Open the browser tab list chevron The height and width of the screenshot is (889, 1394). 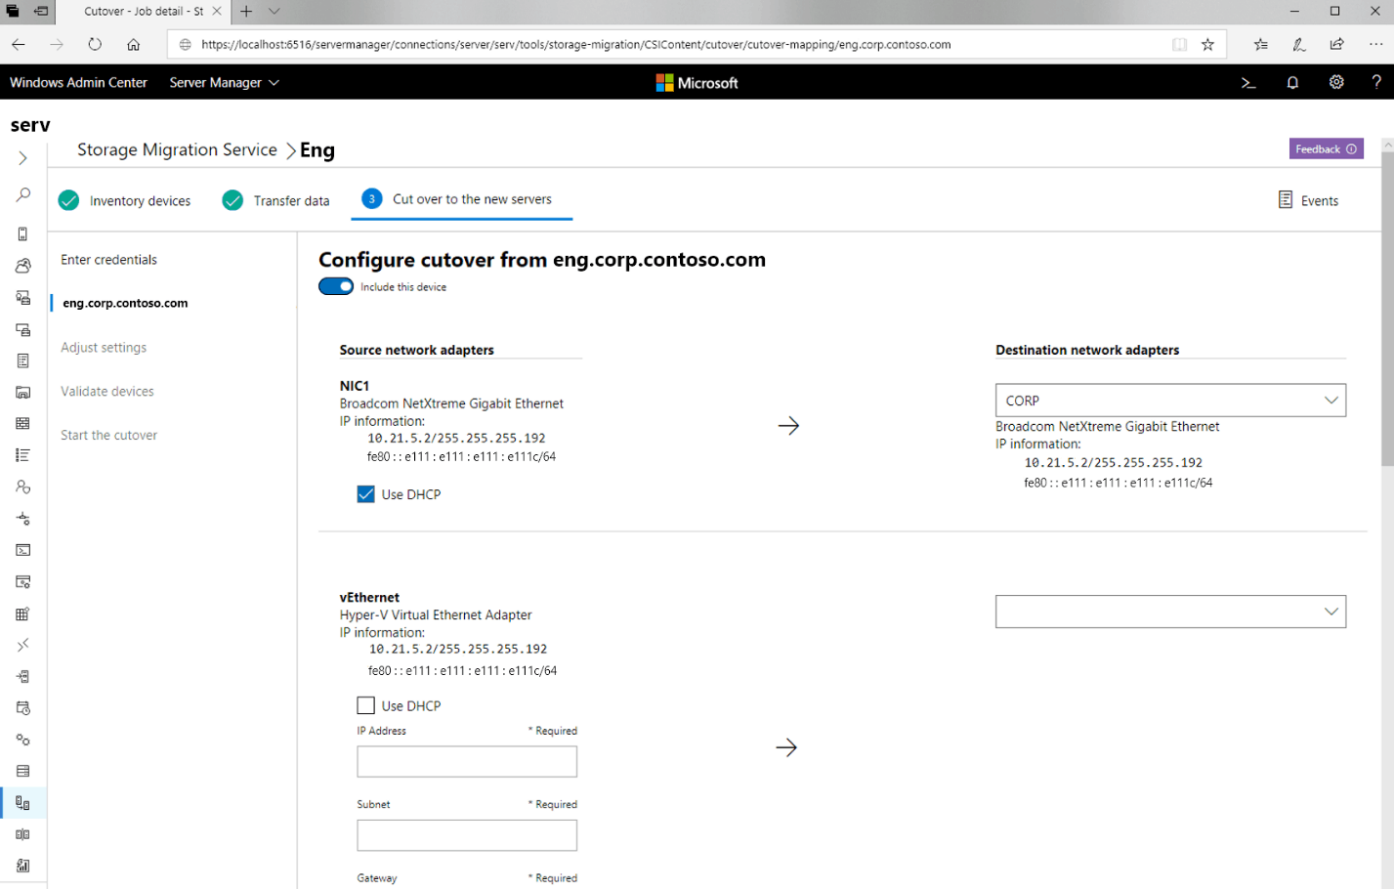(275, 12)
